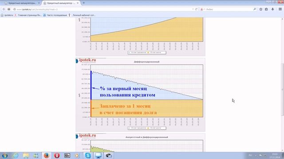Screen dimensions: 284x159
Task: Click the vertical page scrollbar thumb
Action: pyautogui.click(x=282, y=89)
